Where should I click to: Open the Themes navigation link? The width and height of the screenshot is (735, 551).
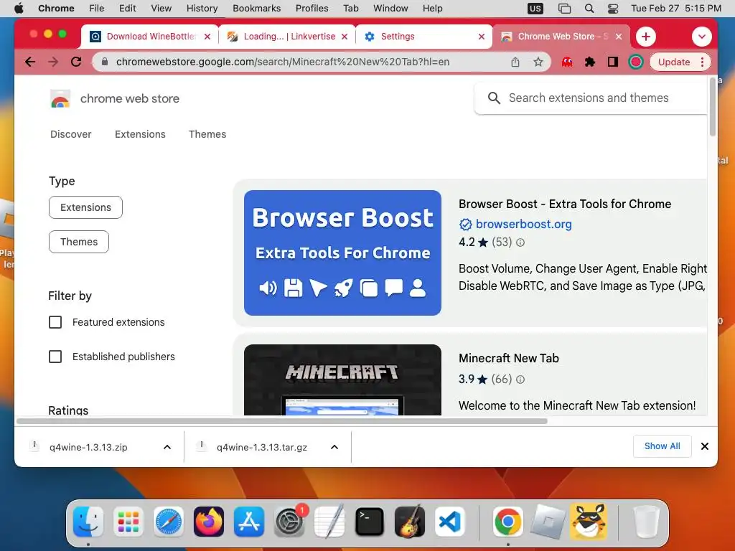207,134
